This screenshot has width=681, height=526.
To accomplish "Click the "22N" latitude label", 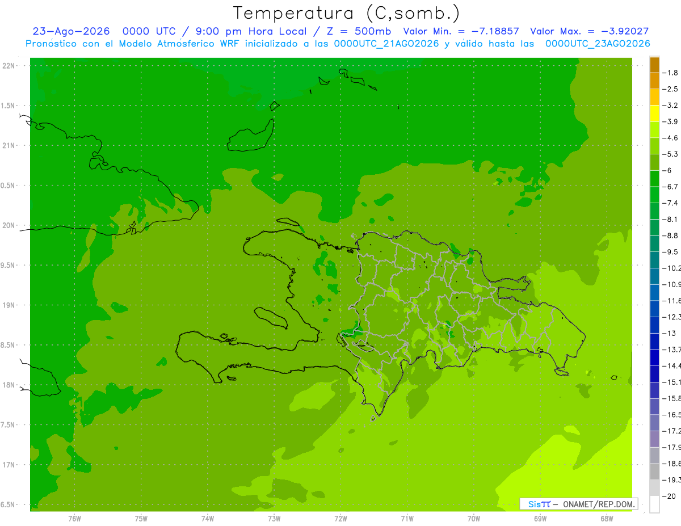I will [x=9, y=65].
